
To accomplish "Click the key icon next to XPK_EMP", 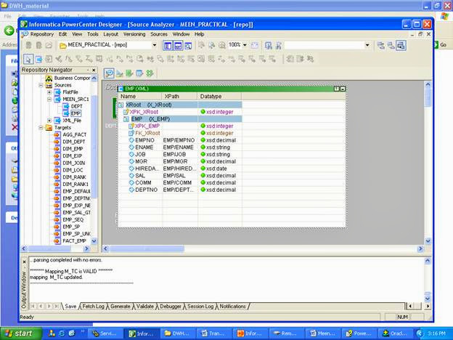I will [x=131, y=126].
